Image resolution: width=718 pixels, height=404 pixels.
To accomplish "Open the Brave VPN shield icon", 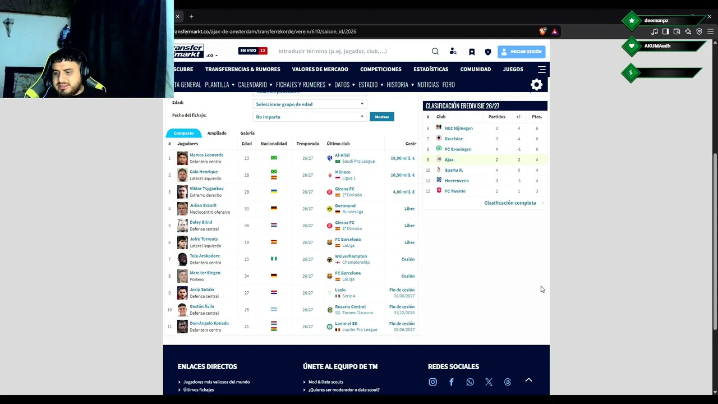I will coord(699,31).
